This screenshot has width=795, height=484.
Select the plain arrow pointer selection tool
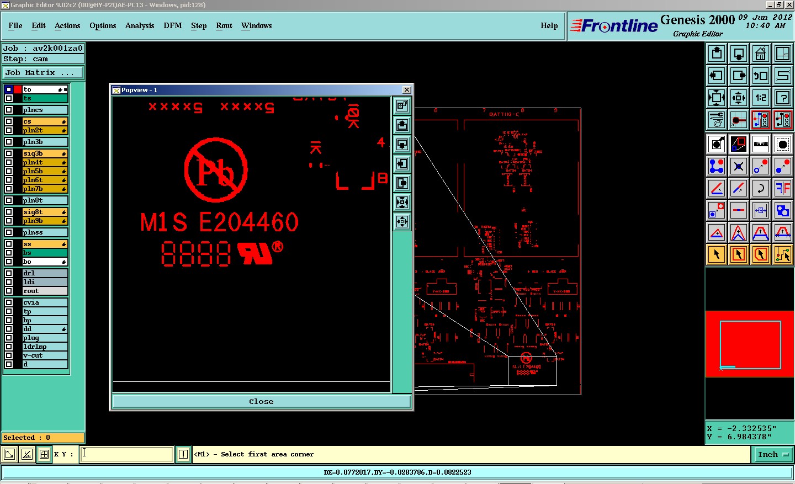point(717,254)
